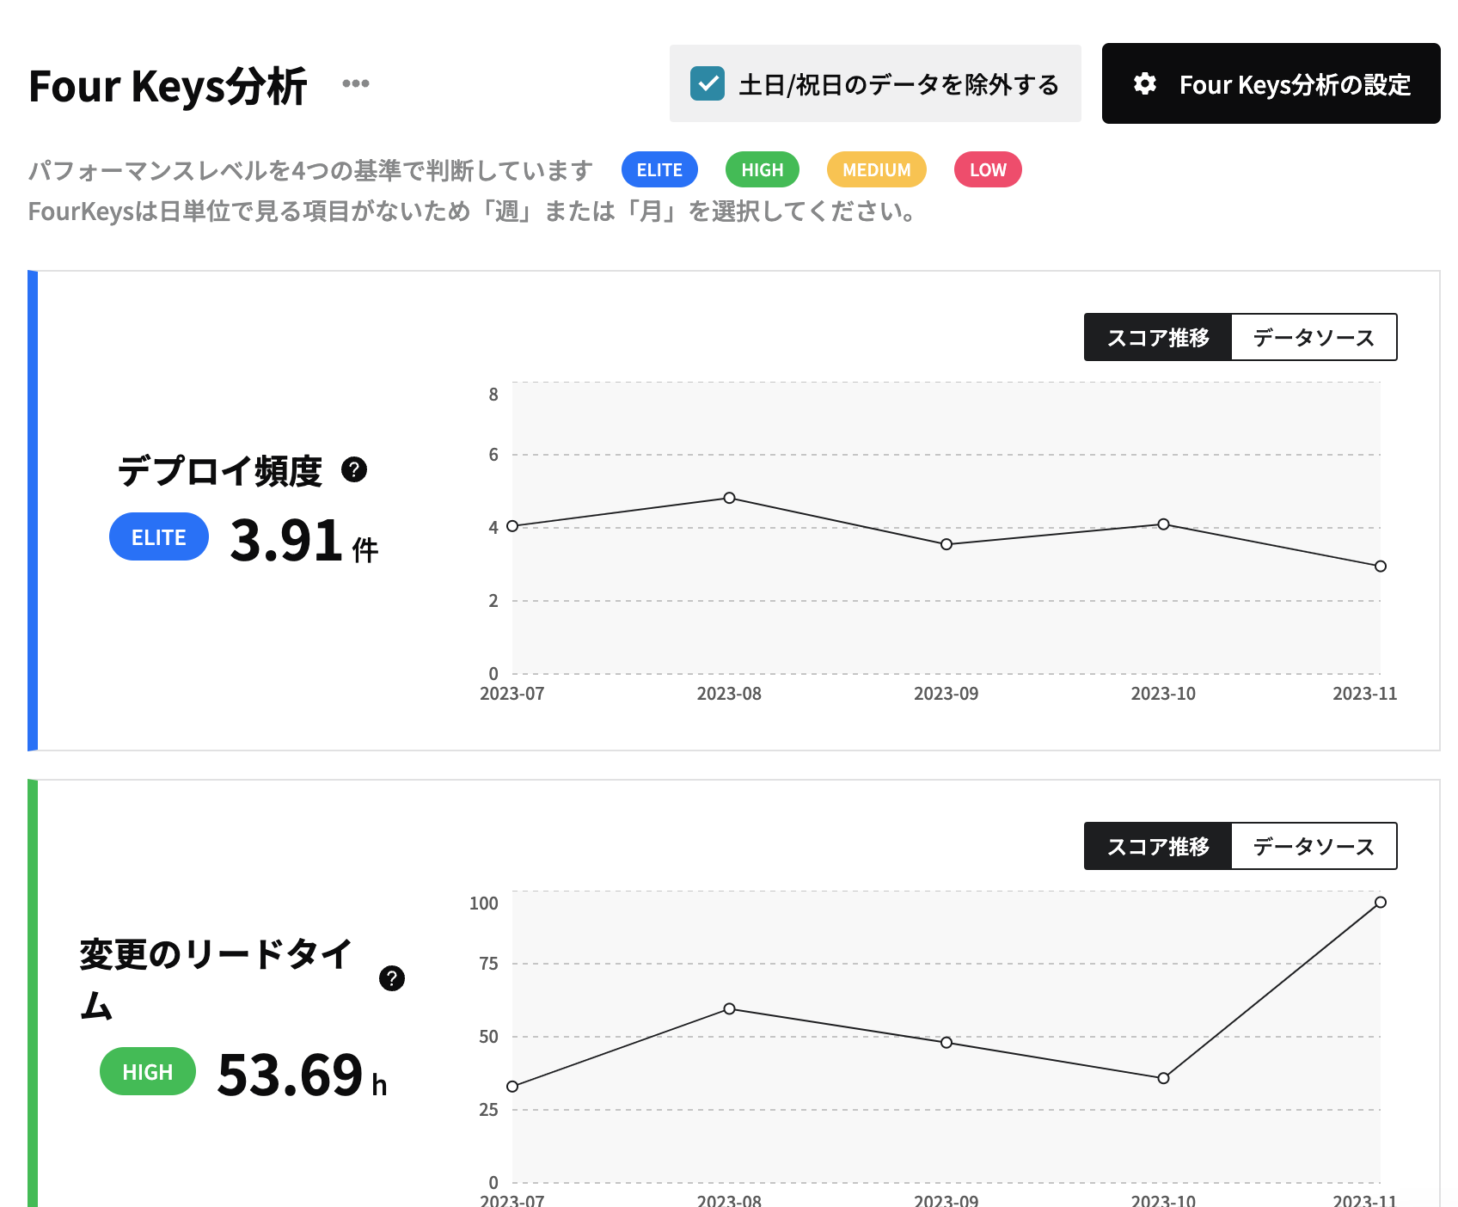
Task: Click help icon next to 変更のリードタイム
Action: click(x=392, y=978)
